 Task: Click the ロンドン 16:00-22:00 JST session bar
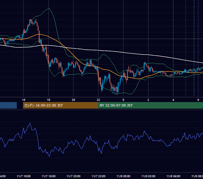click(60, 105)
